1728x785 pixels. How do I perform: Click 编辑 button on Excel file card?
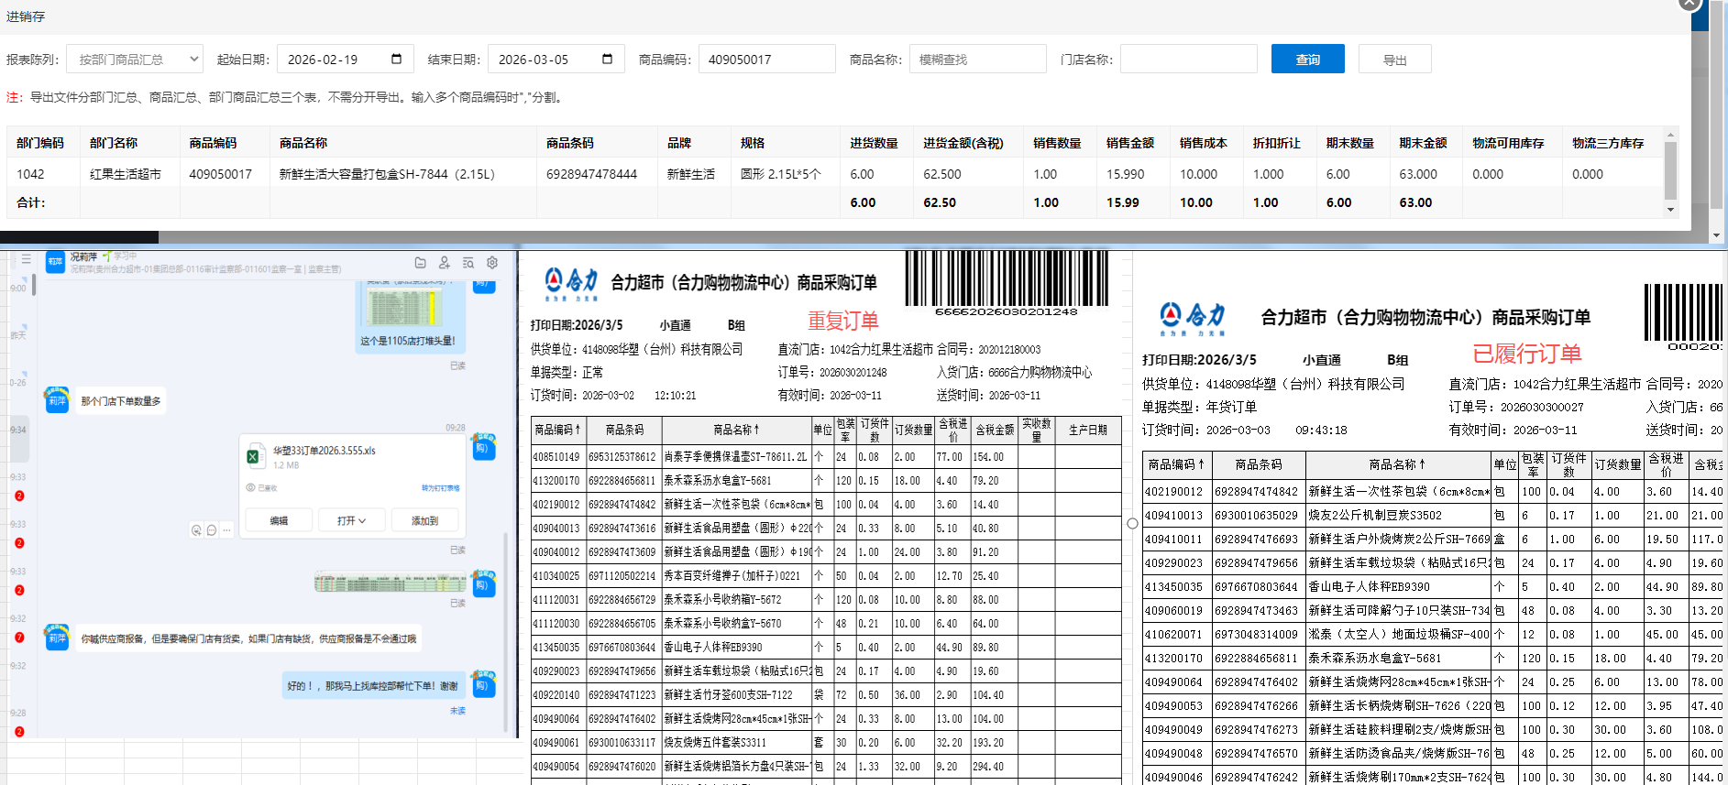[279, 520]
